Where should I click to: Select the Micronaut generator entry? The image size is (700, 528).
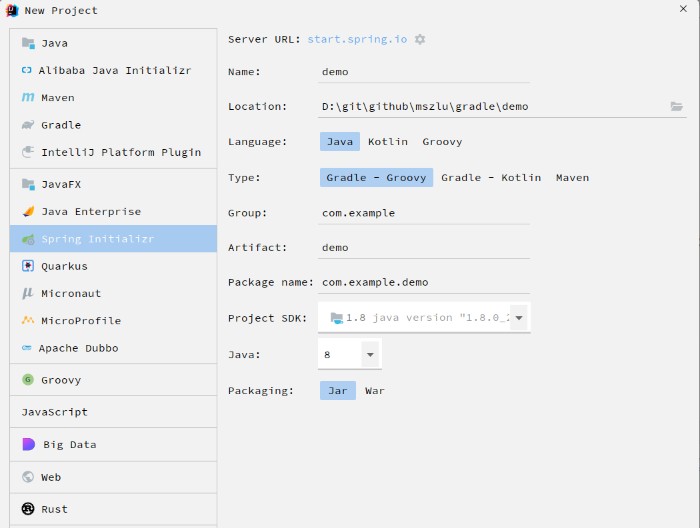click(x=113, y=294)
